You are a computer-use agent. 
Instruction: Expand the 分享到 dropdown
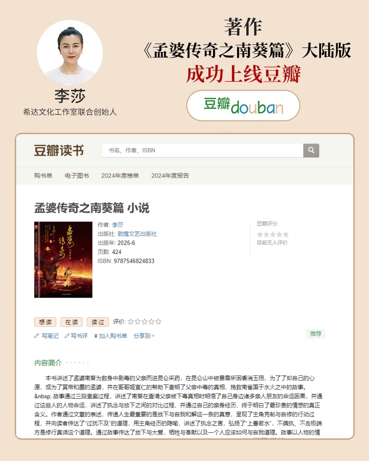(144, 336)
